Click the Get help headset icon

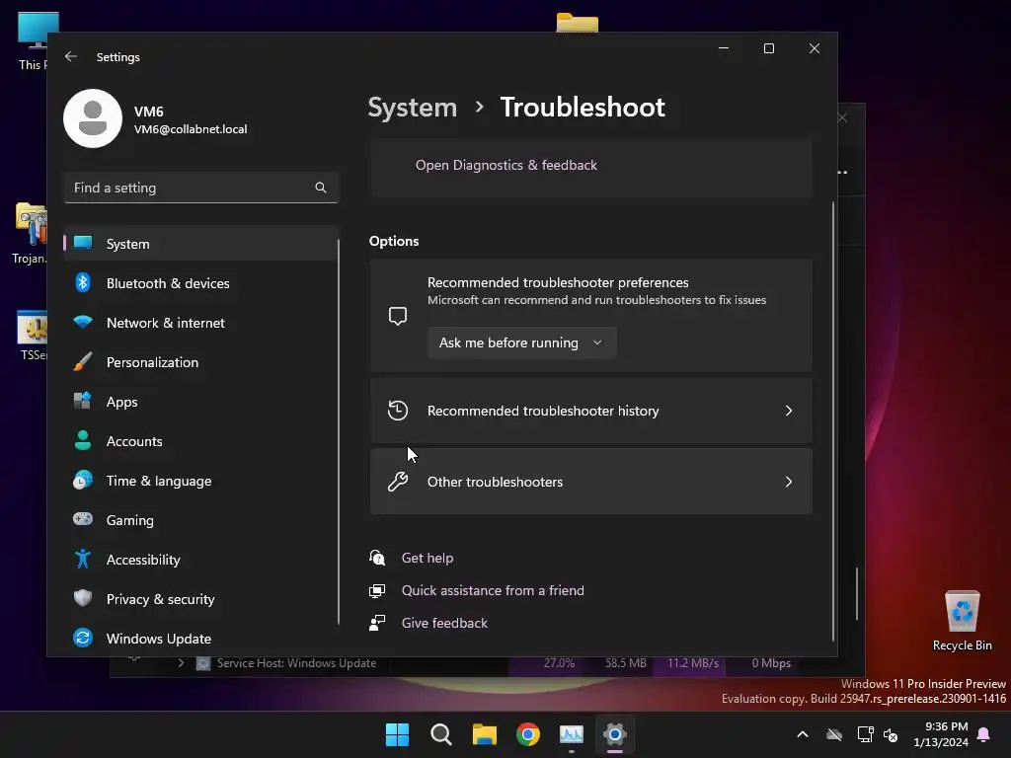pos(377,558)
